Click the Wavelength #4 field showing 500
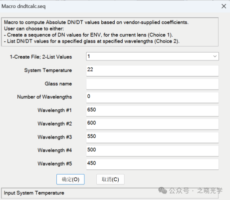The width and height of the screenshot is (230, 200). point(152,150)
